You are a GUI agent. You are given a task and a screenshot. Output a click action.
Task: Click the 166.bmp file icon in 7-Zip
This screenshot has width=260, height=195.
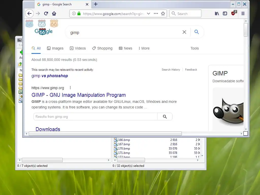116,140
